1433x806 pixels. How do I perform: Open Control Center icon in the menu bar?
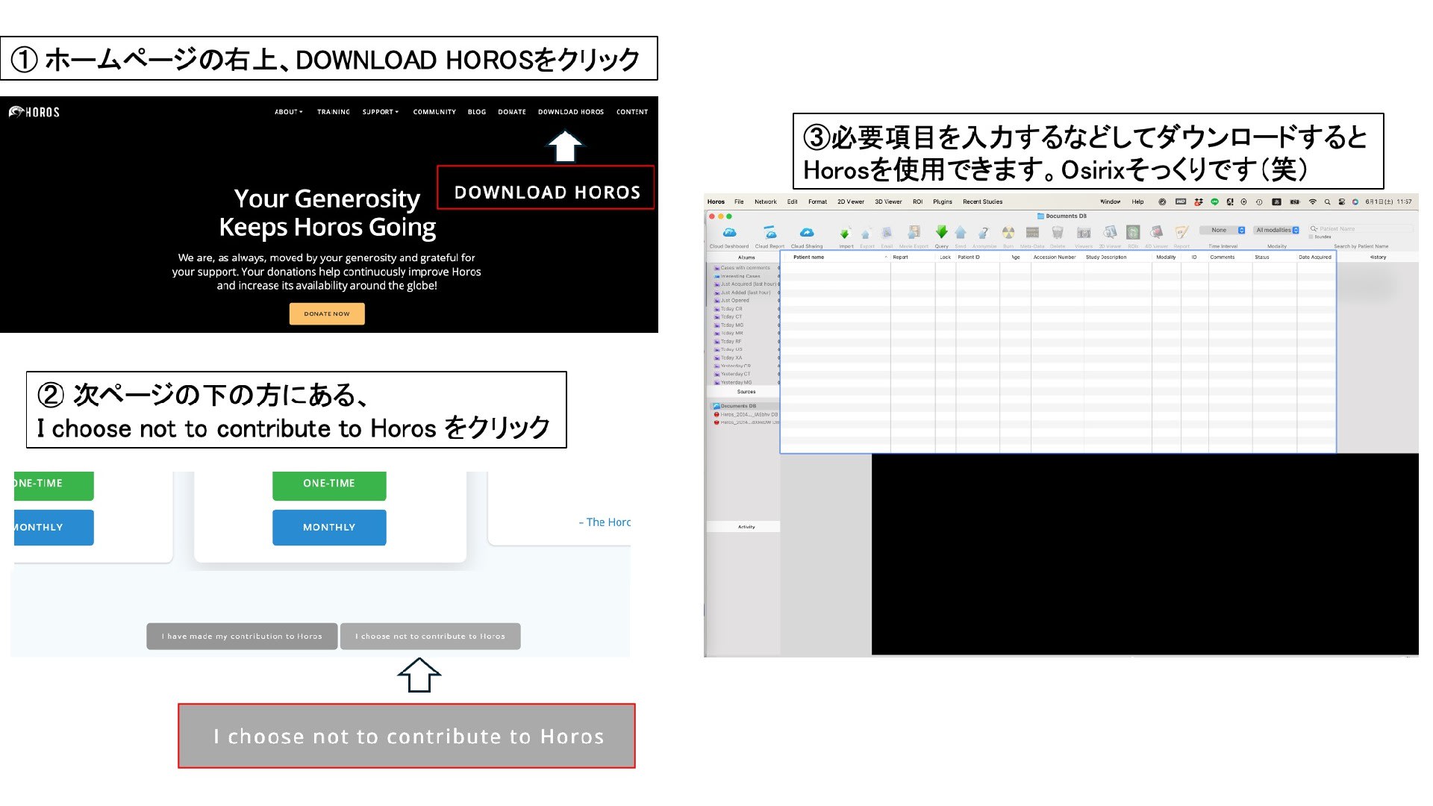coord(1341,201)
